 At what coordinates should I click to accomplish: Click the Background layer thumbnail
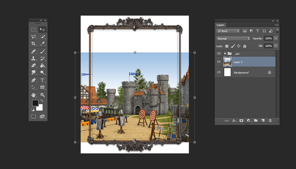pyautogui.click(x=227, y=72)
